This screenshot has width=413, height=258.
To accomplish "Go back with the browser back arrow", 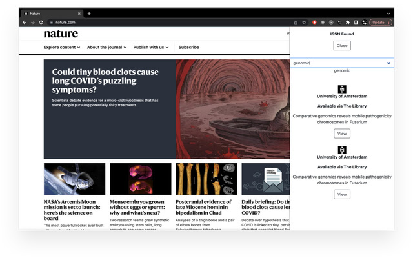I will pos(25,23).
